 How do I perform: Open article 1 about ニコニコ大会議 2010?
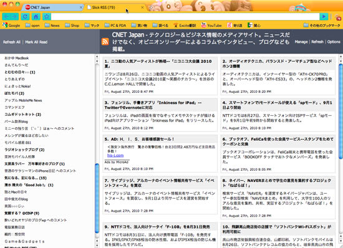(158, 64)
